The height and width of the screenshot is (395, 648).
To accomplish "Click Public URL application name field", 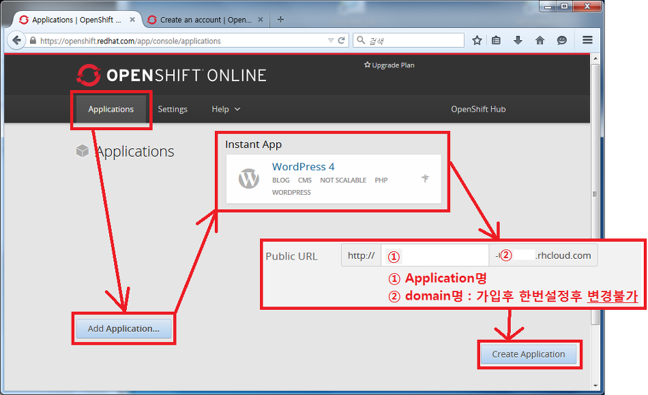I will coord(435,255).
